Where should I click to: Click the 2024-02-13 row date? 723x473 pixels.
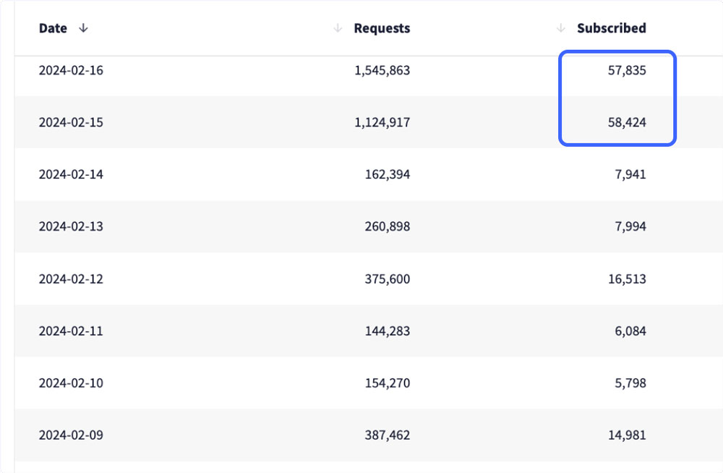coord(71,226)
